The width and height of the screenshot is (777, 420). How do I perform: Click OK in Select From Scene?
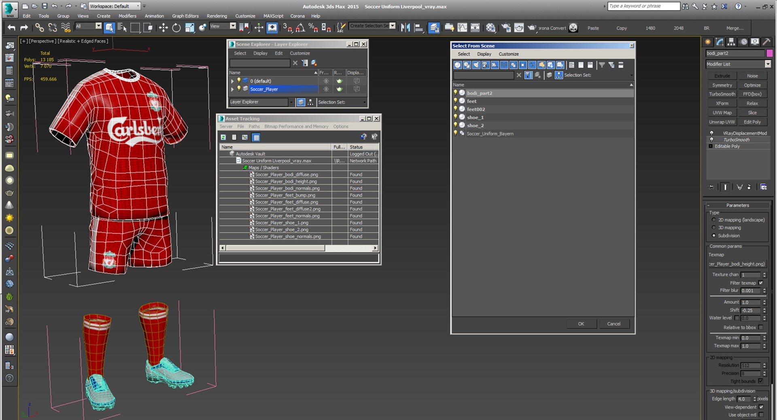click(581, 324)
